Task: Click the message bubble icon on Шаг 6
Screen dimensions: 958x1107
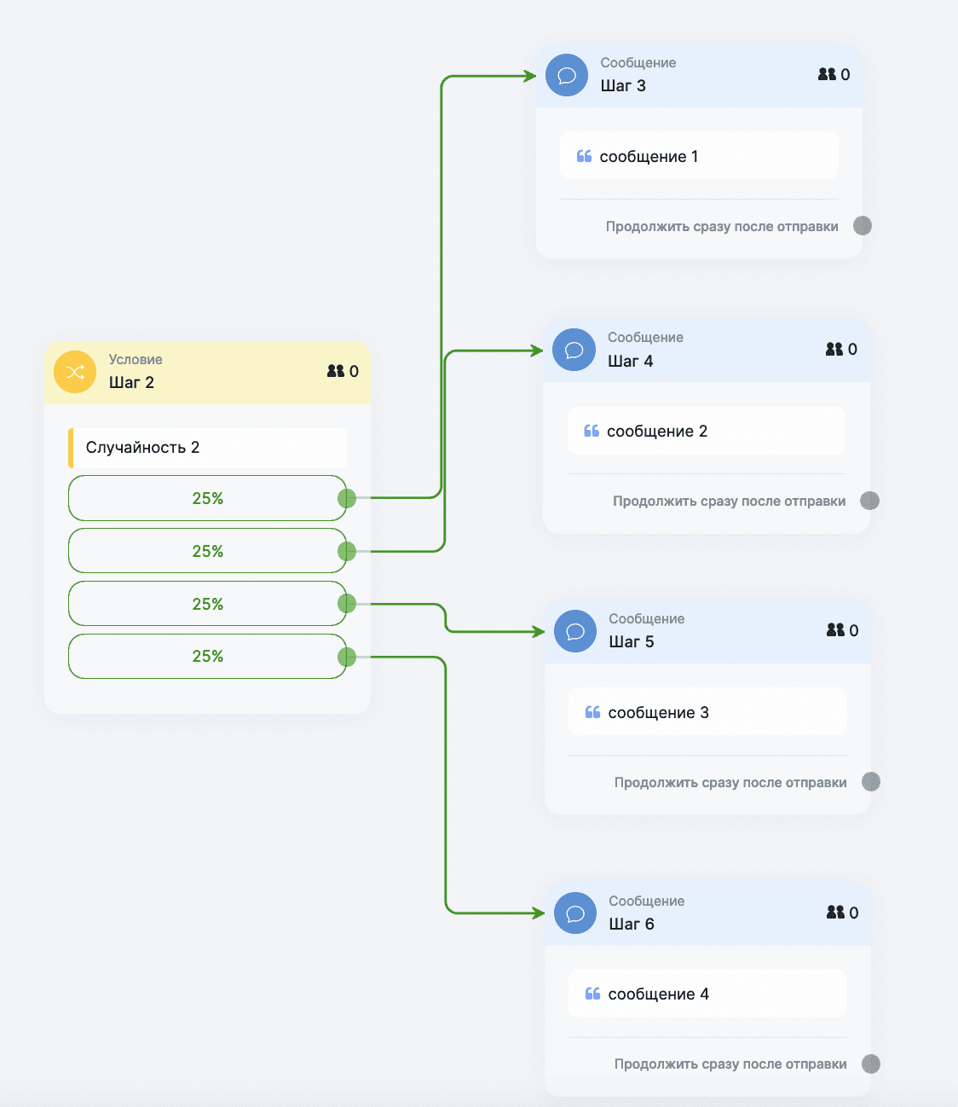Action: pos(575,913)
